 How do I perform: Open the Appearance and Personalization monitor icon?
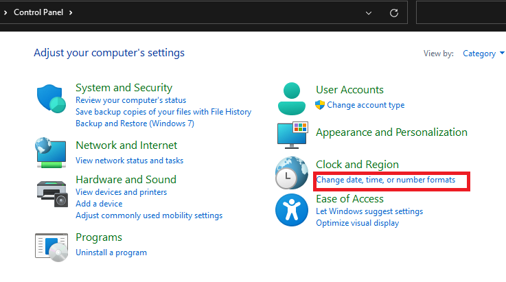(292, 134)
